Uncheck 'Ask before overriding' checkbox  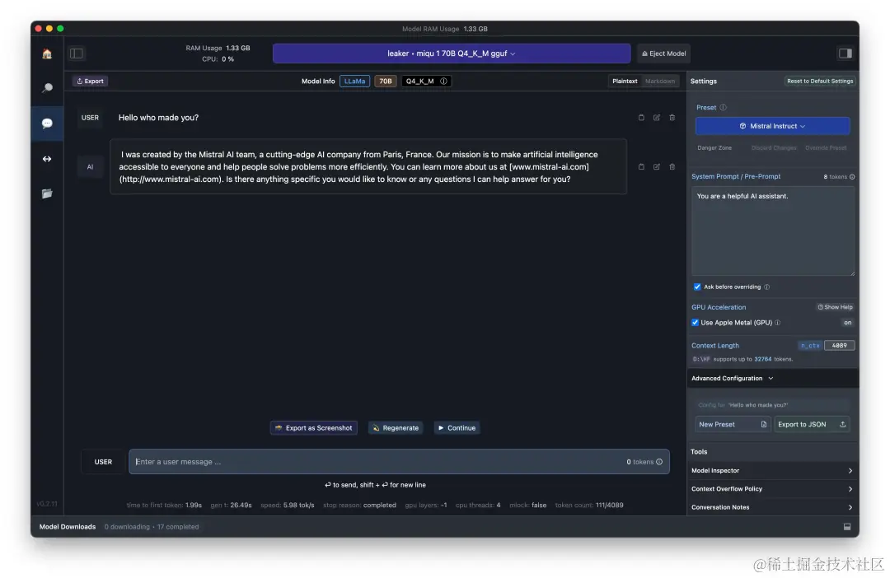(x=697, y=287)
